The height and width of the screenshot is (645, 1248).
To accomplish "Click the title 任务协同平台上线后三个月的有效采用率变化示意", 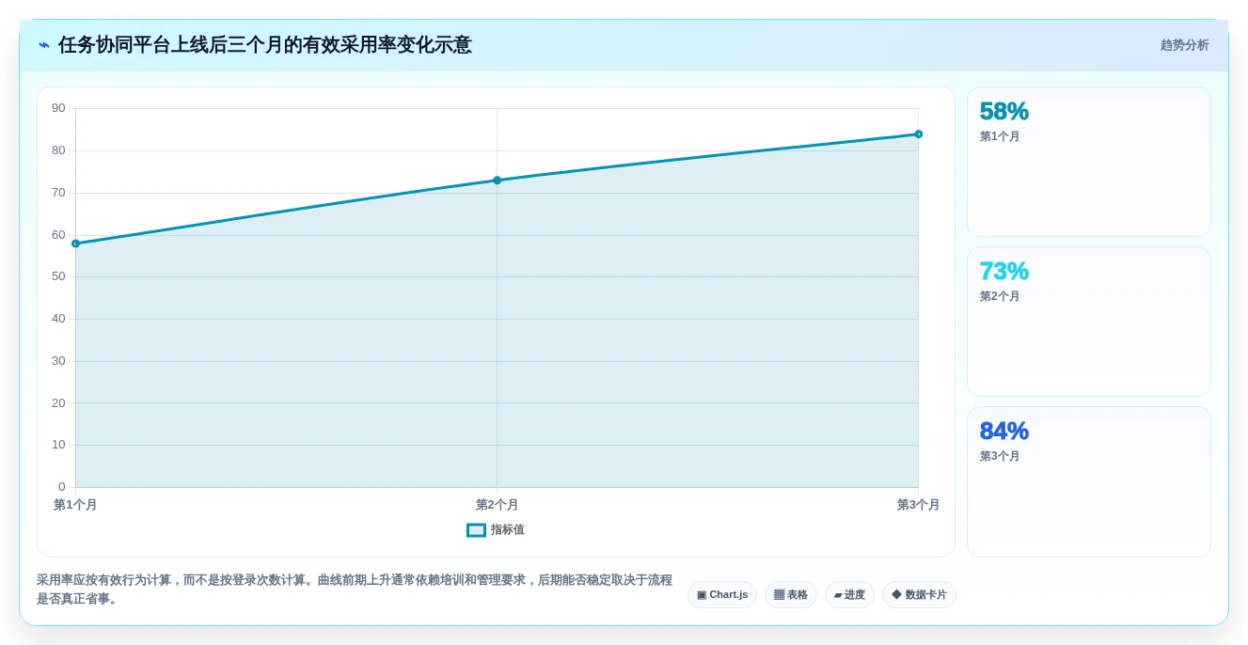I will 265,45.
